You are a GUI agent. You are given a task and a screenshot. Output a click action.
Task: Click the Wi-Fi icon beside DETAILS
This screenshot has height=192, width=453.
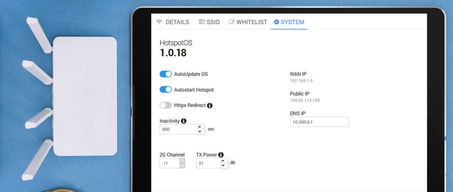coord(159,22)
